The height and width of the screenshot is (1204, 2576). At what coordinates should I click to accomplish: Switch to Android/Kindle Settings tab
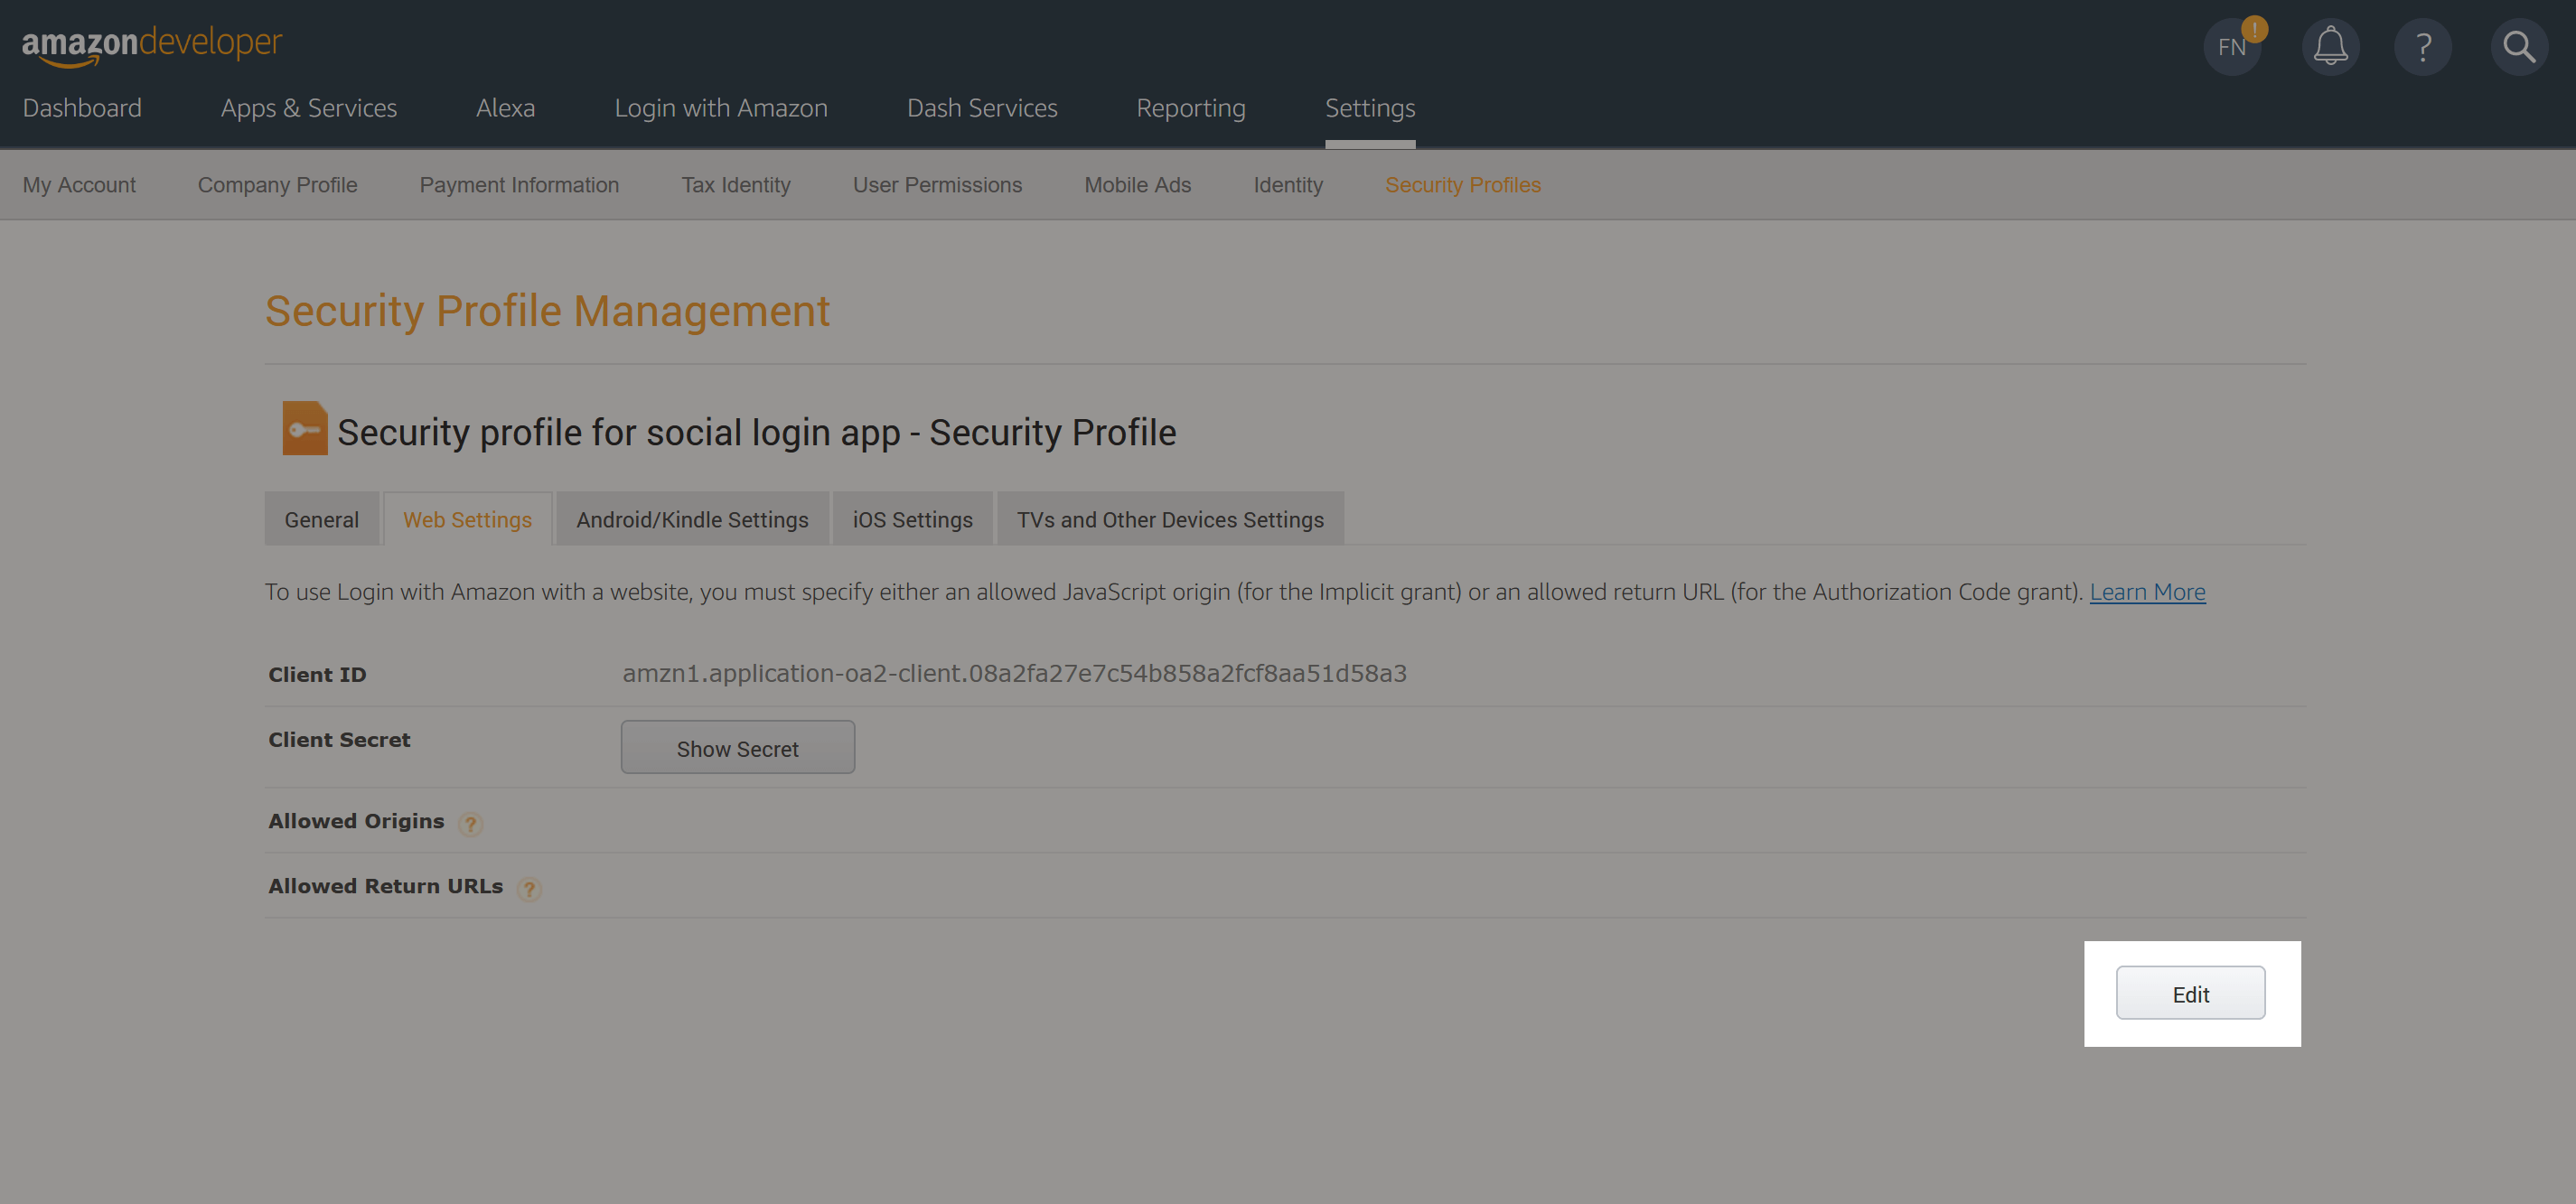pos(692,519)
